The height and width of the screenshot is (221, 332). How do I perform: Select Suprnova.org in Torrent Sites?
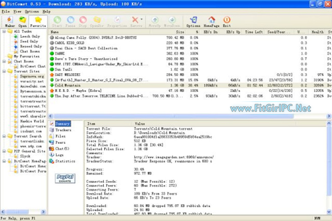pyautogui.click(x=32, y=76)
